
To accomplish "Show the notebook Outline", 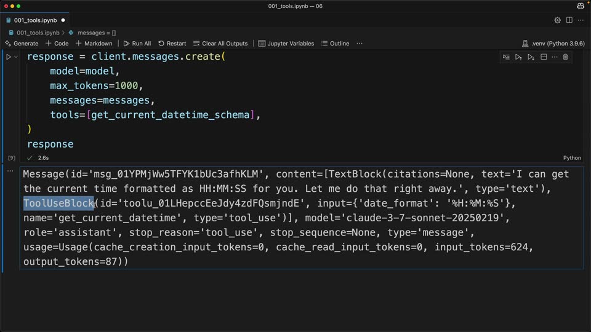I will 335,43.
